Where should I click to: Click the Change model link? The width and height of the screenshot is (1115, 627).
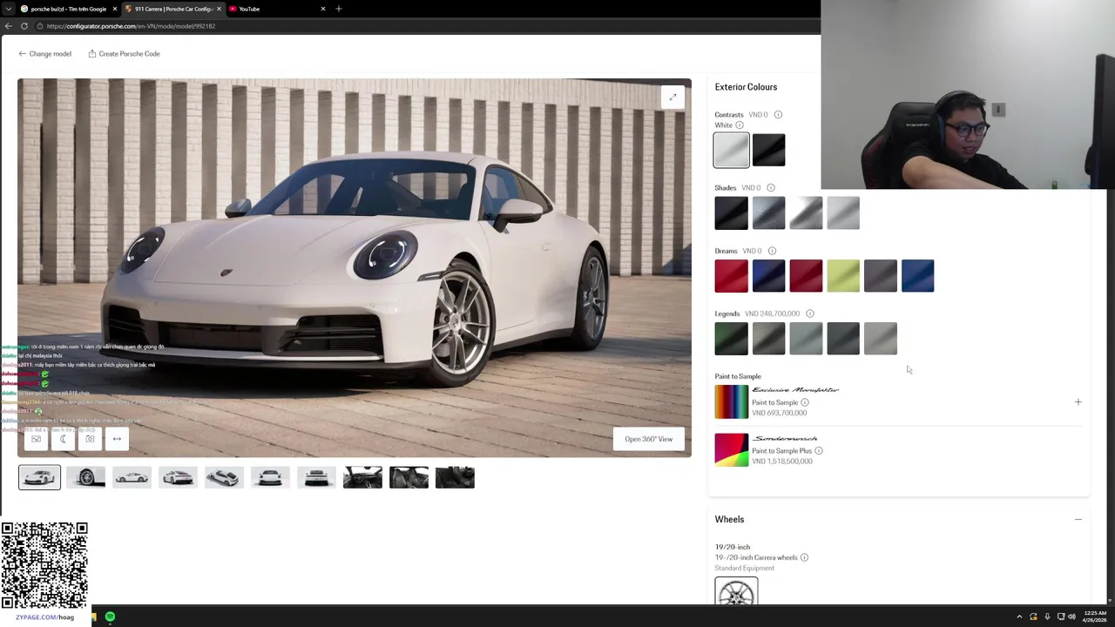coord(45,54)
